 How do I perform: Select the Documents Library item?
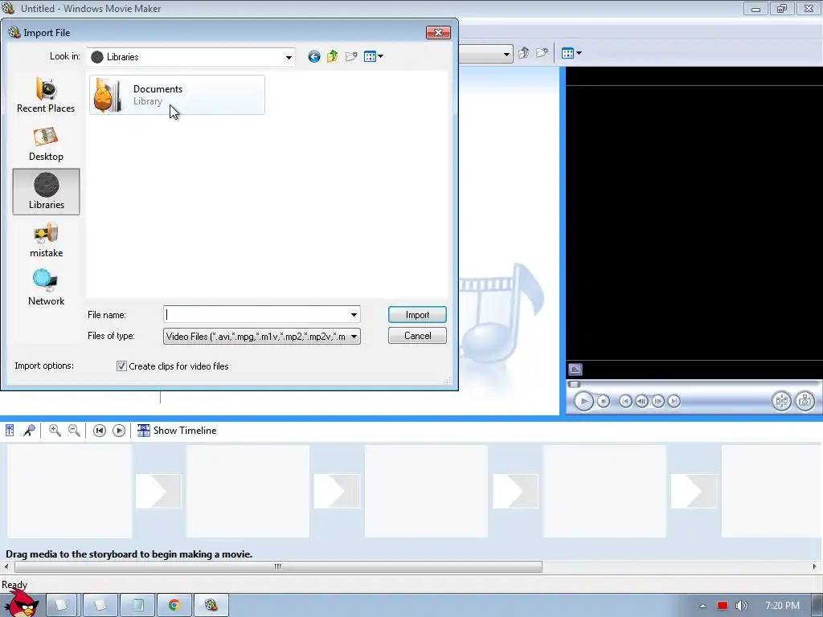pyautogui.click(x=177, y=95)
